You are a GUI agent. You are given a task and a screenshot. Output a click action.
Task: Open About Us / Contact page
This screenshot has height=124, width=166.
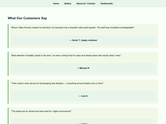coord(86,4)
